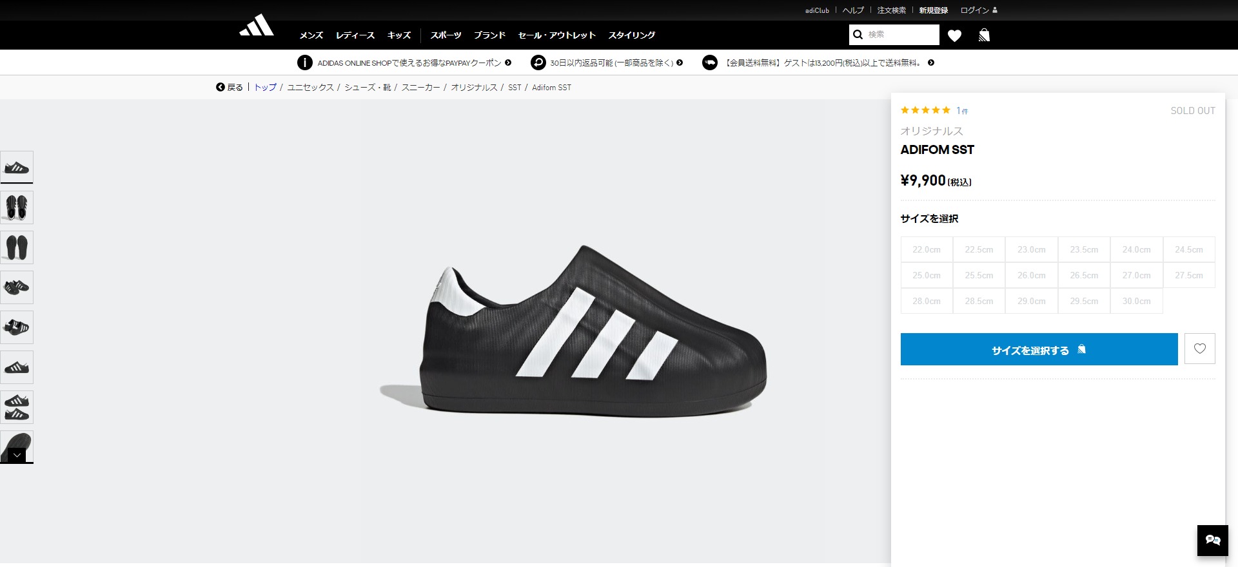Click the search magnifier icon
Image resolution: width=1238 pixels, height=567 pixels.
pyautogui.click(x=858, y=35)
